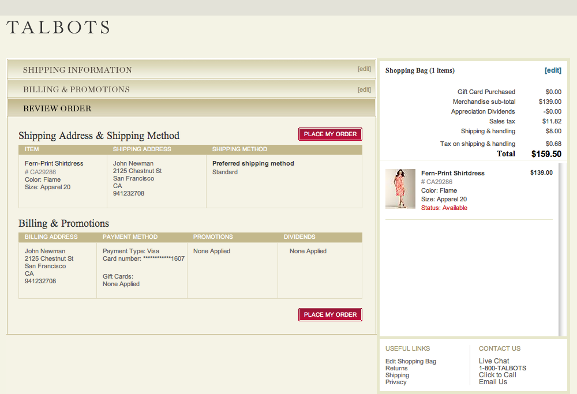577x394 pixels.
Task: Edit the Billing & Promotions section
Action: [x=364, y=88]
